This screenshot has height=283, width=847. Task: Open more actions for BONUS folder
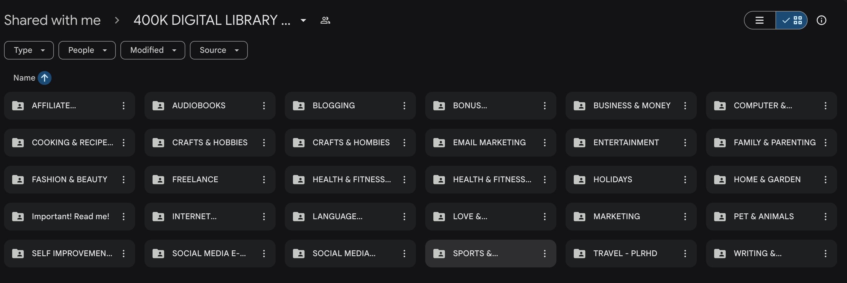[545, 106]
